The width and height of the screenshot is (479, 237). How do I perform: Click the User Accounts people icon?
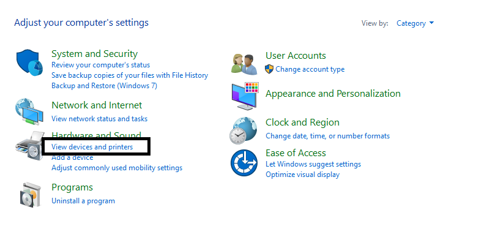(x=244, y=64)
